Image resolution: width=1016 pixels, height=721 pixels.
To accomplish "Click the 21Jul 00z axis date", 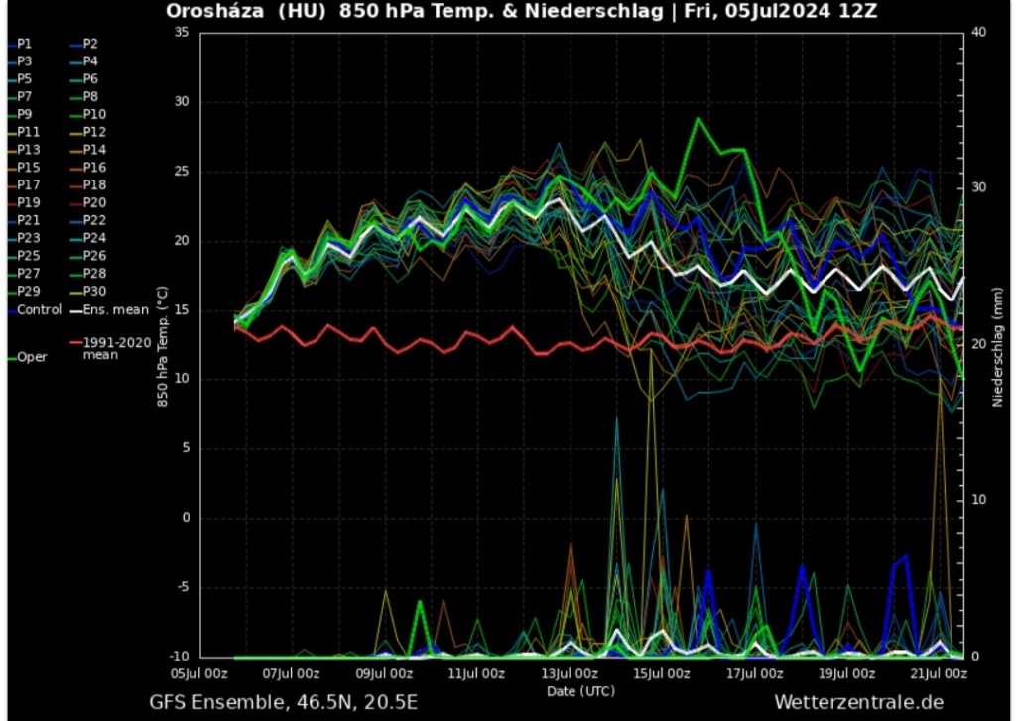I will point(939,673).
